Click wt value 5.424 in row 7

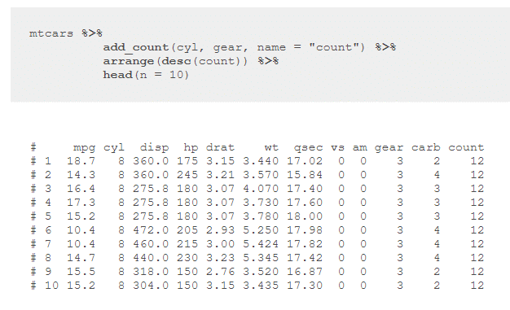coord(261,244)
